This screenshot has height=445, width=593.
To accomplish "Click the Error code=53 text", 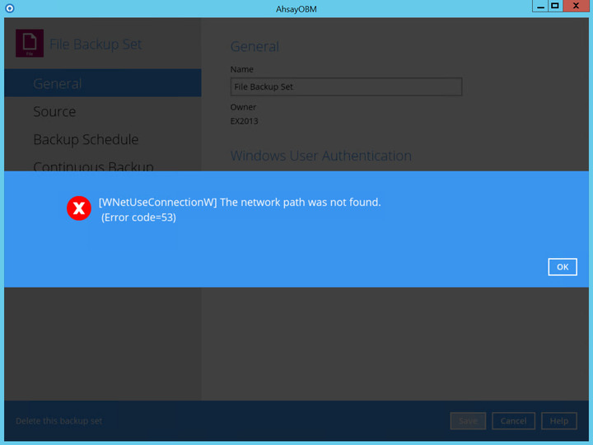I will click(138, 218).
